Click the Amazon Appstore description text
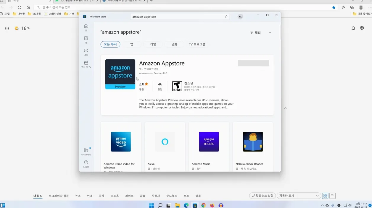 coord(186,104)
